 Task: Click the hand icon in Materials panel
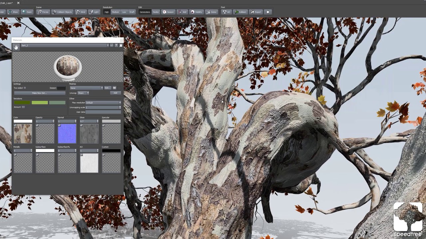coord(16,47)
